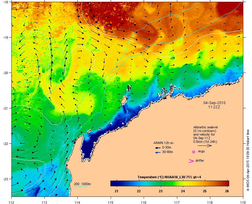Image resolution: width=252 pixels, height=204 pixels.
Task: Click the colorbar tick label '25'
Action: [205, 191]
